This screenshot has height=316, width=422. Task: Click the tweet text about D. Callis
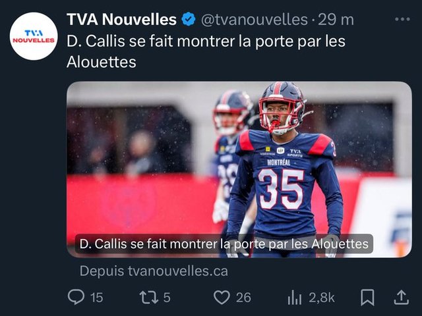(206, 51)
